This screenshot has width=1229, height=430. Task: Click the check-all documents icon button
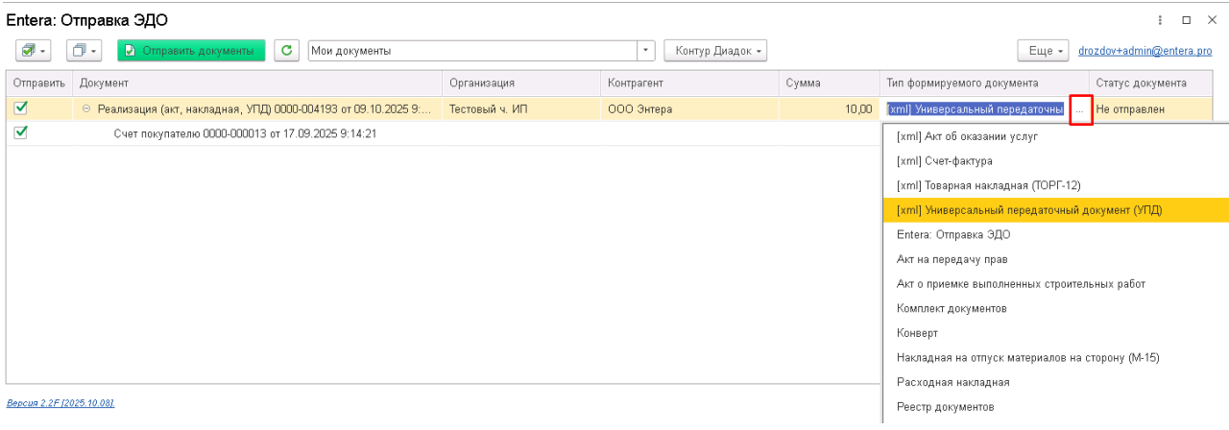35,50
